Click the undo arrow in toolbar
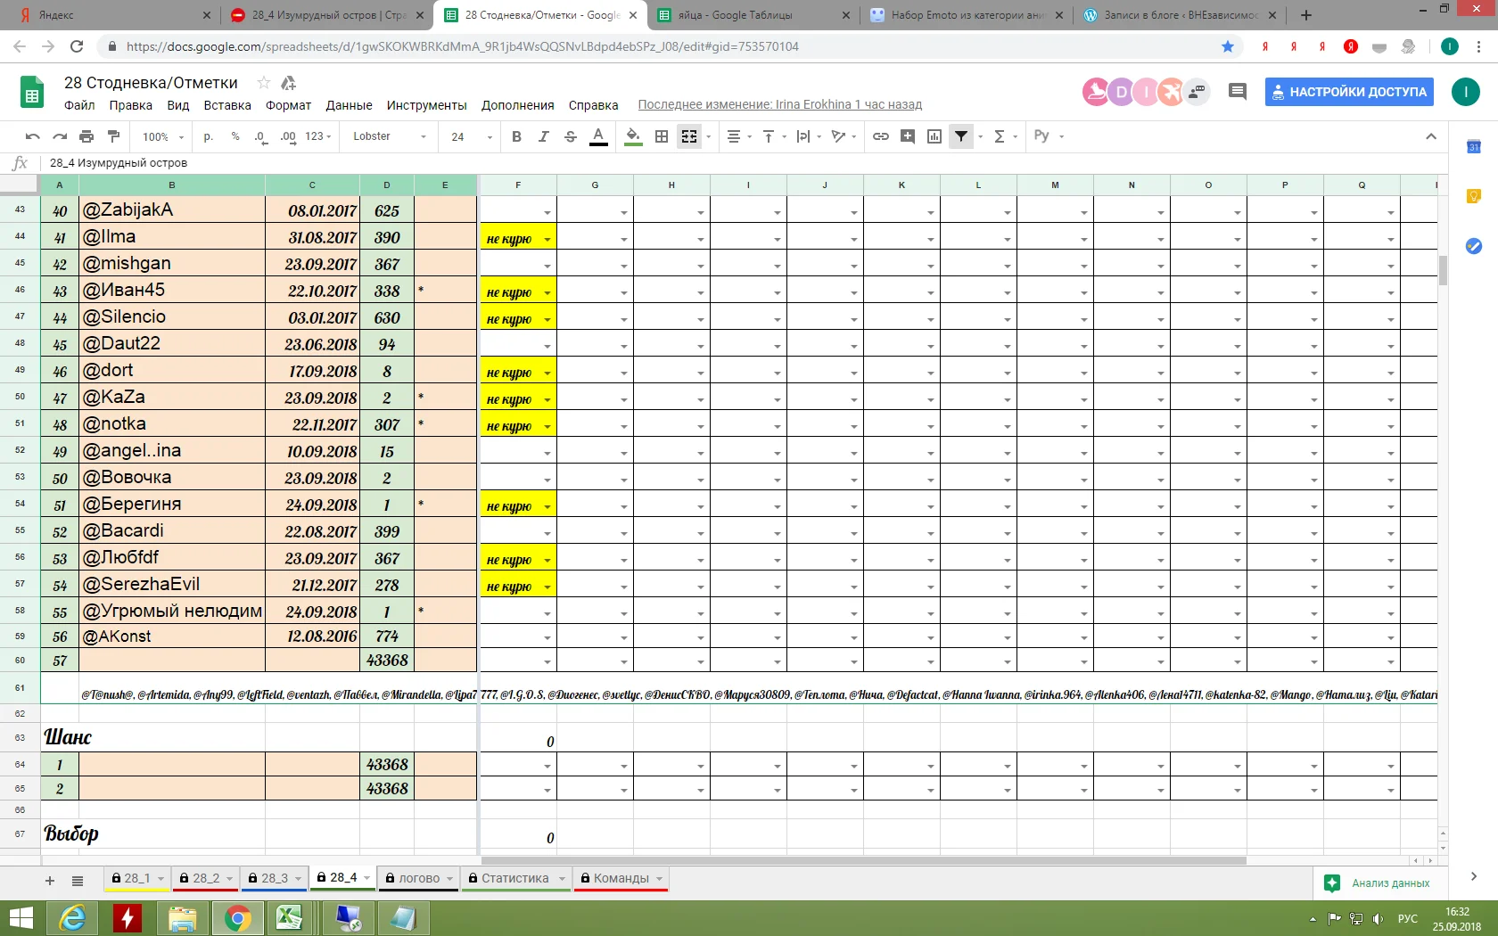Viewport: 1498px width, 936px height. click(33, 136)
